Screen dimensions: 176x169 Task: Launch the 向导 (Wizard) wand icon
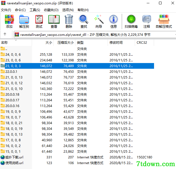[99, 19]
